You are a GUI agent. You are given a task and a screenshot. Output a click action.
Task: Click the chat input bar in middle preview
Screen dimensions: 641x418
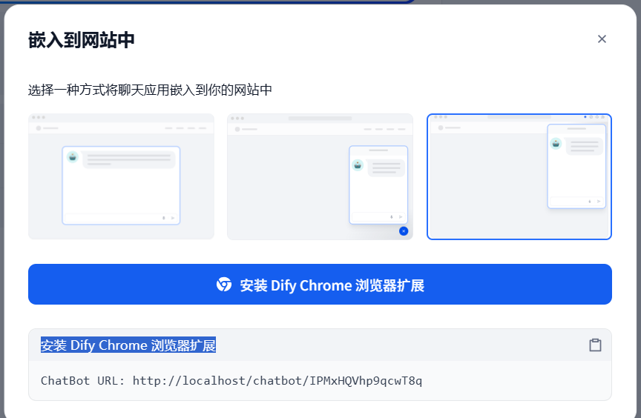(x=378, y=216)
